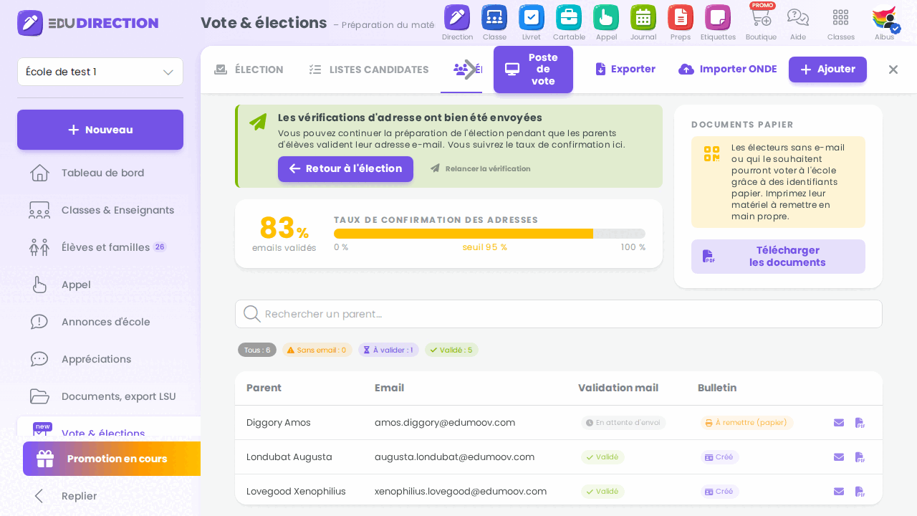The width and height of the screenshot is (917, 516).
Task: Toggle the 'À valider : 1' filter
Action: [x=388, y=350]
